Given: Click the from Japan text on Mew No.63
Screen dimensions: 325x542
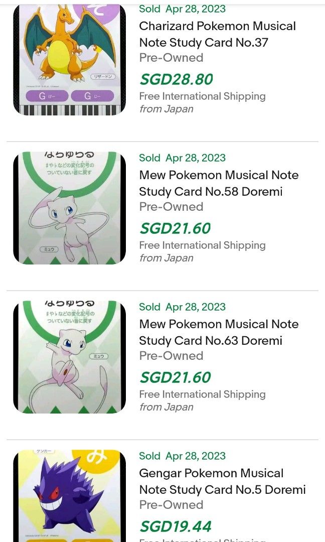Looking at the screenshot, I should [x=164, y=407].
